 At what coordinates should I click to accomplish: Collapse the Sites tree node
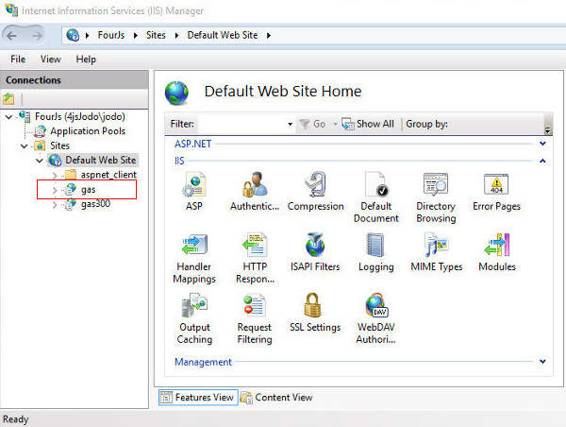coord(25,146)
